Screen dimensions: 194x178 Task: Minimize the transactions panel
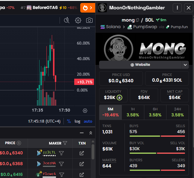pyautogui.click(x=82, y=133)
